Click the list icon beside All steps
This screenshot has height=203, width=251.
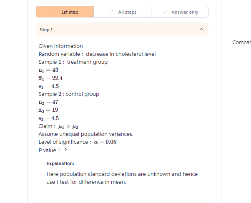[112, 12]
